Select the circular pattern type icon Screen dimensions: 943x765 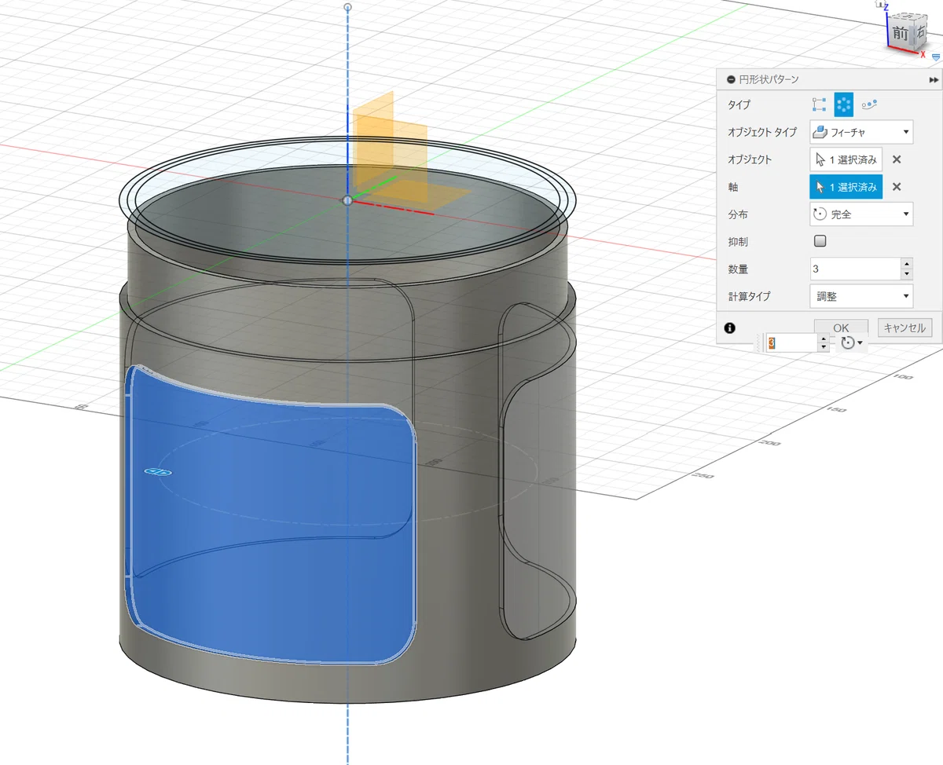tap(843, 104)
